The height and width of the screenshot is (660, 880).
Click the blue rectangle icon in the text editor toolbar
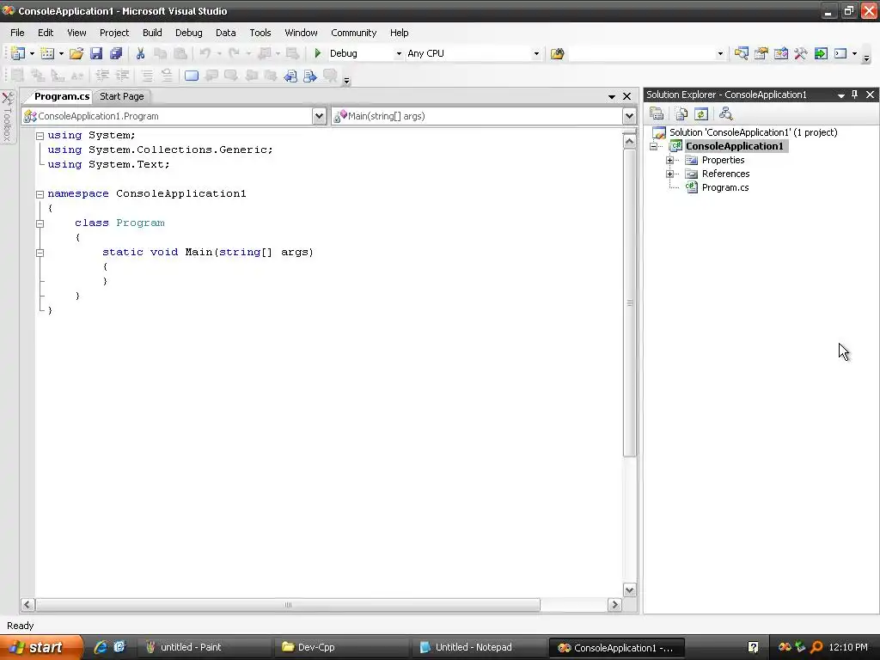tap(192, 76)
